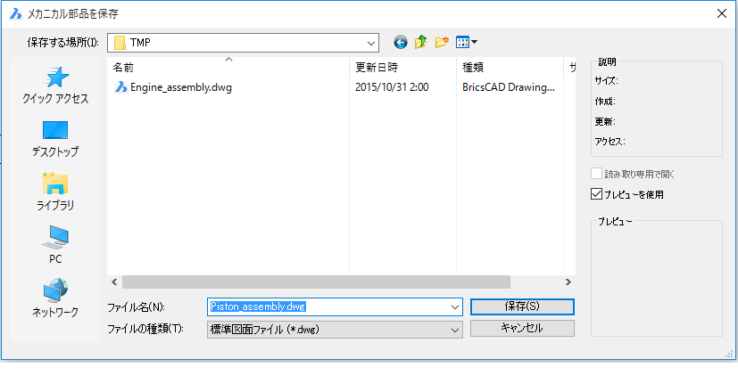The width and height of the screenshot is (738, 392).
Task: Expand the ファイル名 dropdown arrow
Action: click(454, 307)
